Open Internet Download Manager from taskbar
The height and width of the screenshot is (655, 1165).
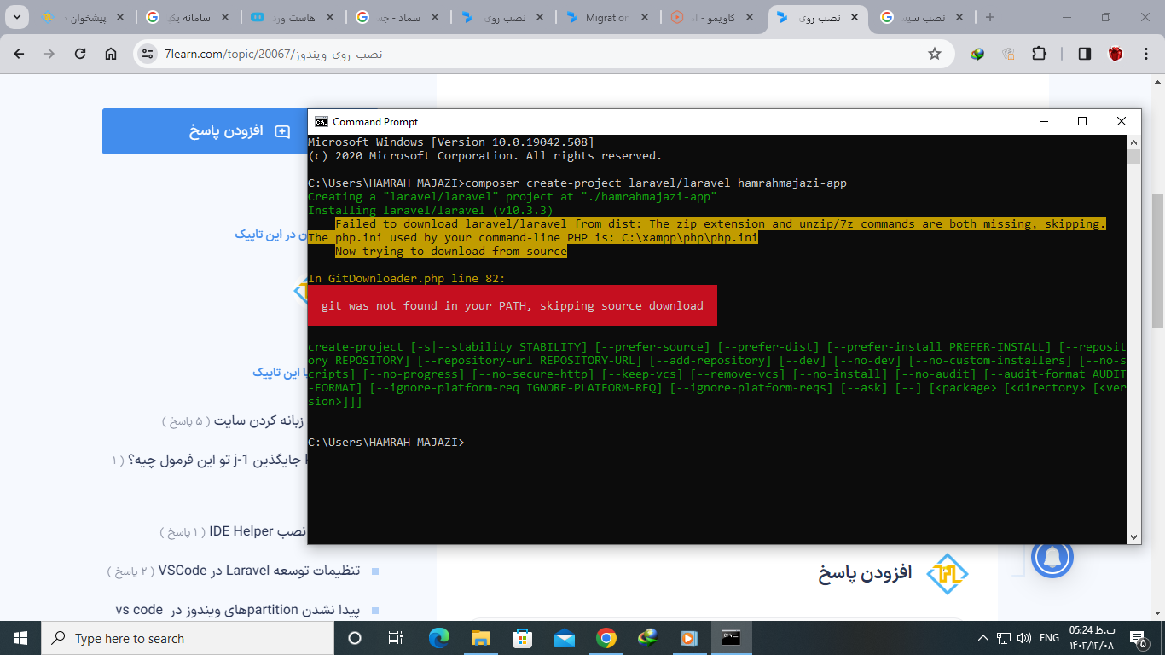point(647,638)
